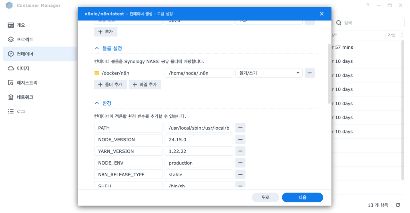Image resolution: width=410 pixels, height=213 pixels.
Task: Edit the N8N_RELEASE_TYPE name field
Action: coord(129,174)
